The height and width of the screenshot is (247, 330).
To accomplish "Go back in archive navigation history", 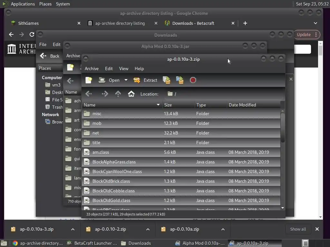I will click(x=89, y=94).
